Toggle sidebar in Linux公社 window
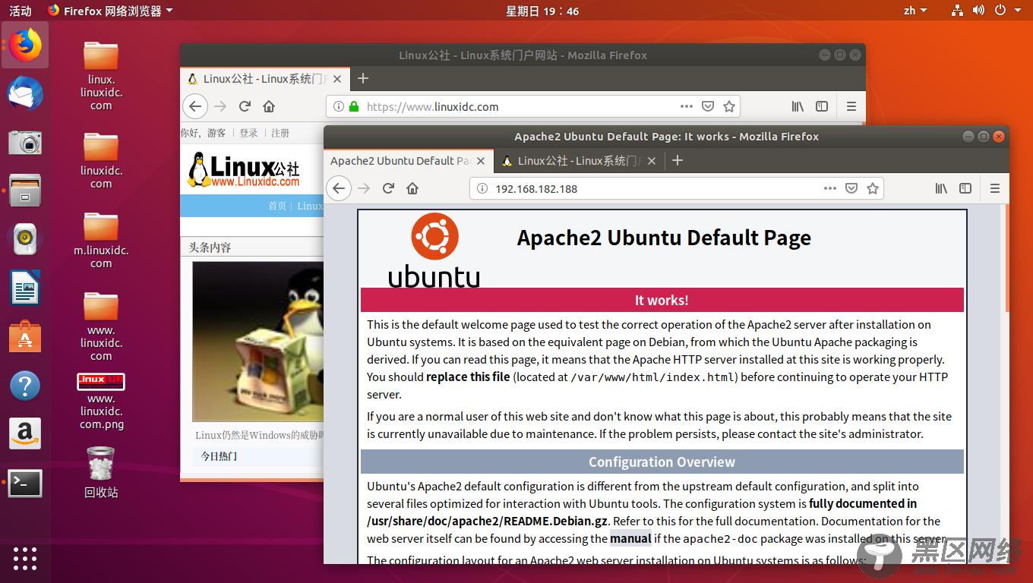This screenshot has height=583, width=1033. coord(822,106)
